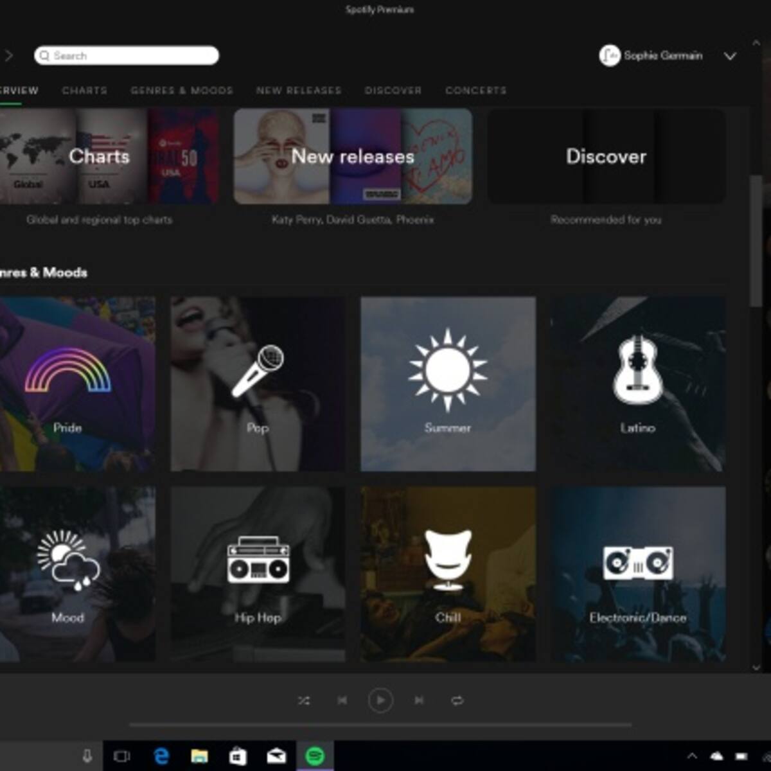Toggle shuffle playback

[304, 700]
